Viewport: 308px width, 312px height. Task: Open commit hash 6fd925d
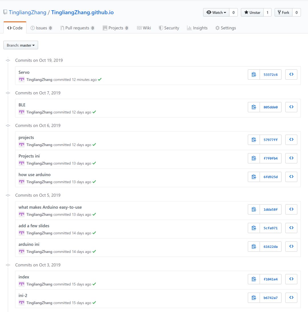[x=270, y=177]
